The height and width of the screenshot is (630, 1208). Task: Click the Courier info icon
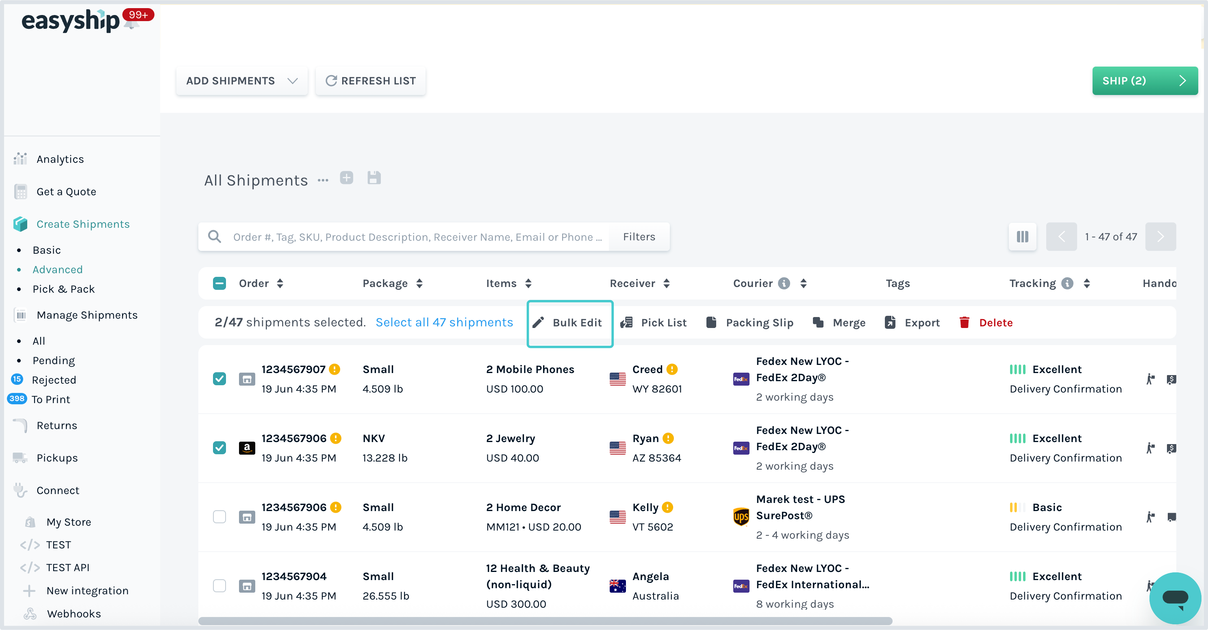(784, 283)
